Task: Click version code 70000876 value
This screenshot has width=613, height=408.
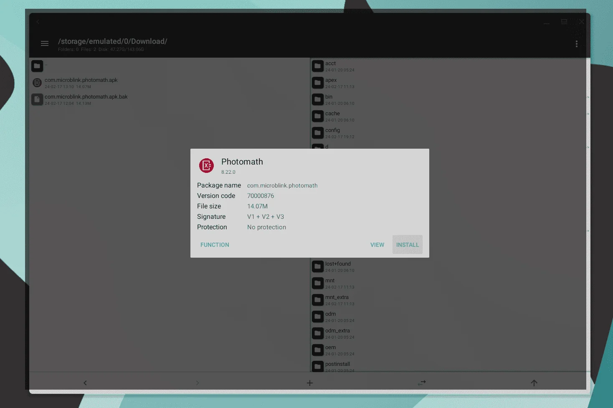Action: [261, 196]
